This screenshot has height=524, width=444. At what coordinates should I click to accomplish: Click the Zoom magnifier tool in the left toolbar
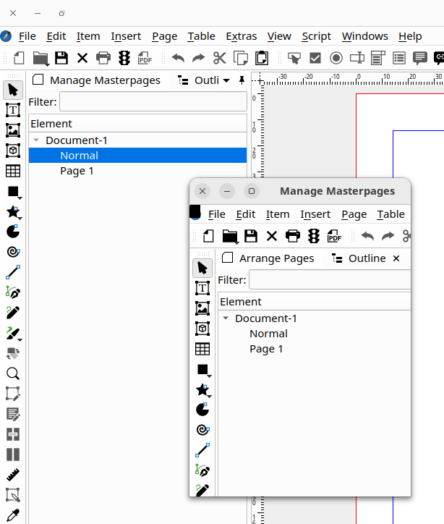[12, 373]
